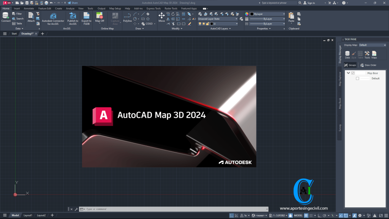This screenshot has height=219, width=389.
Task: Collapse the Map Base tree entry
Action: pyautogui.click(x=348, y=73)
